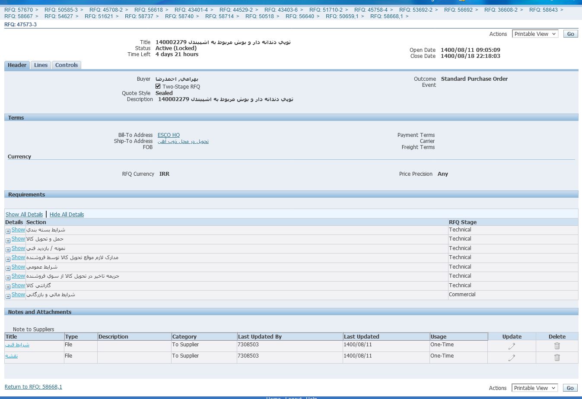Click Show link for شرایط مالی و بازرگانی row
Image resolution: width=582 pixels, height=399 pixels.
18,294
